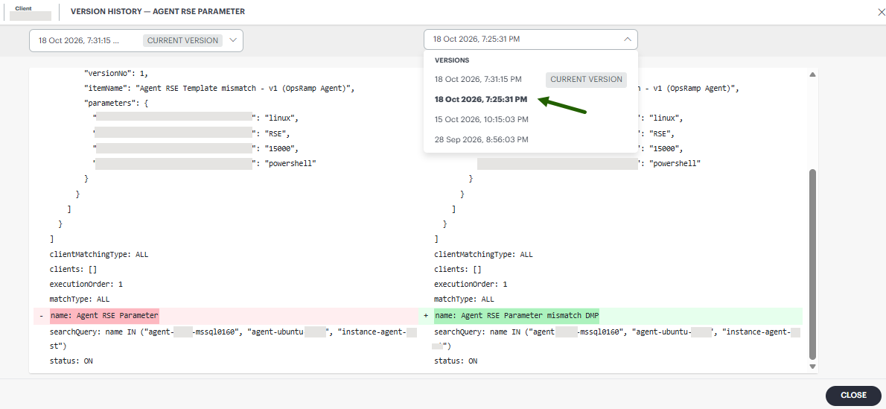The width and height of the screenshot is (886, 409).
Task: Click left 'executionOrder: 1' line
Action: tap(86, 284)
